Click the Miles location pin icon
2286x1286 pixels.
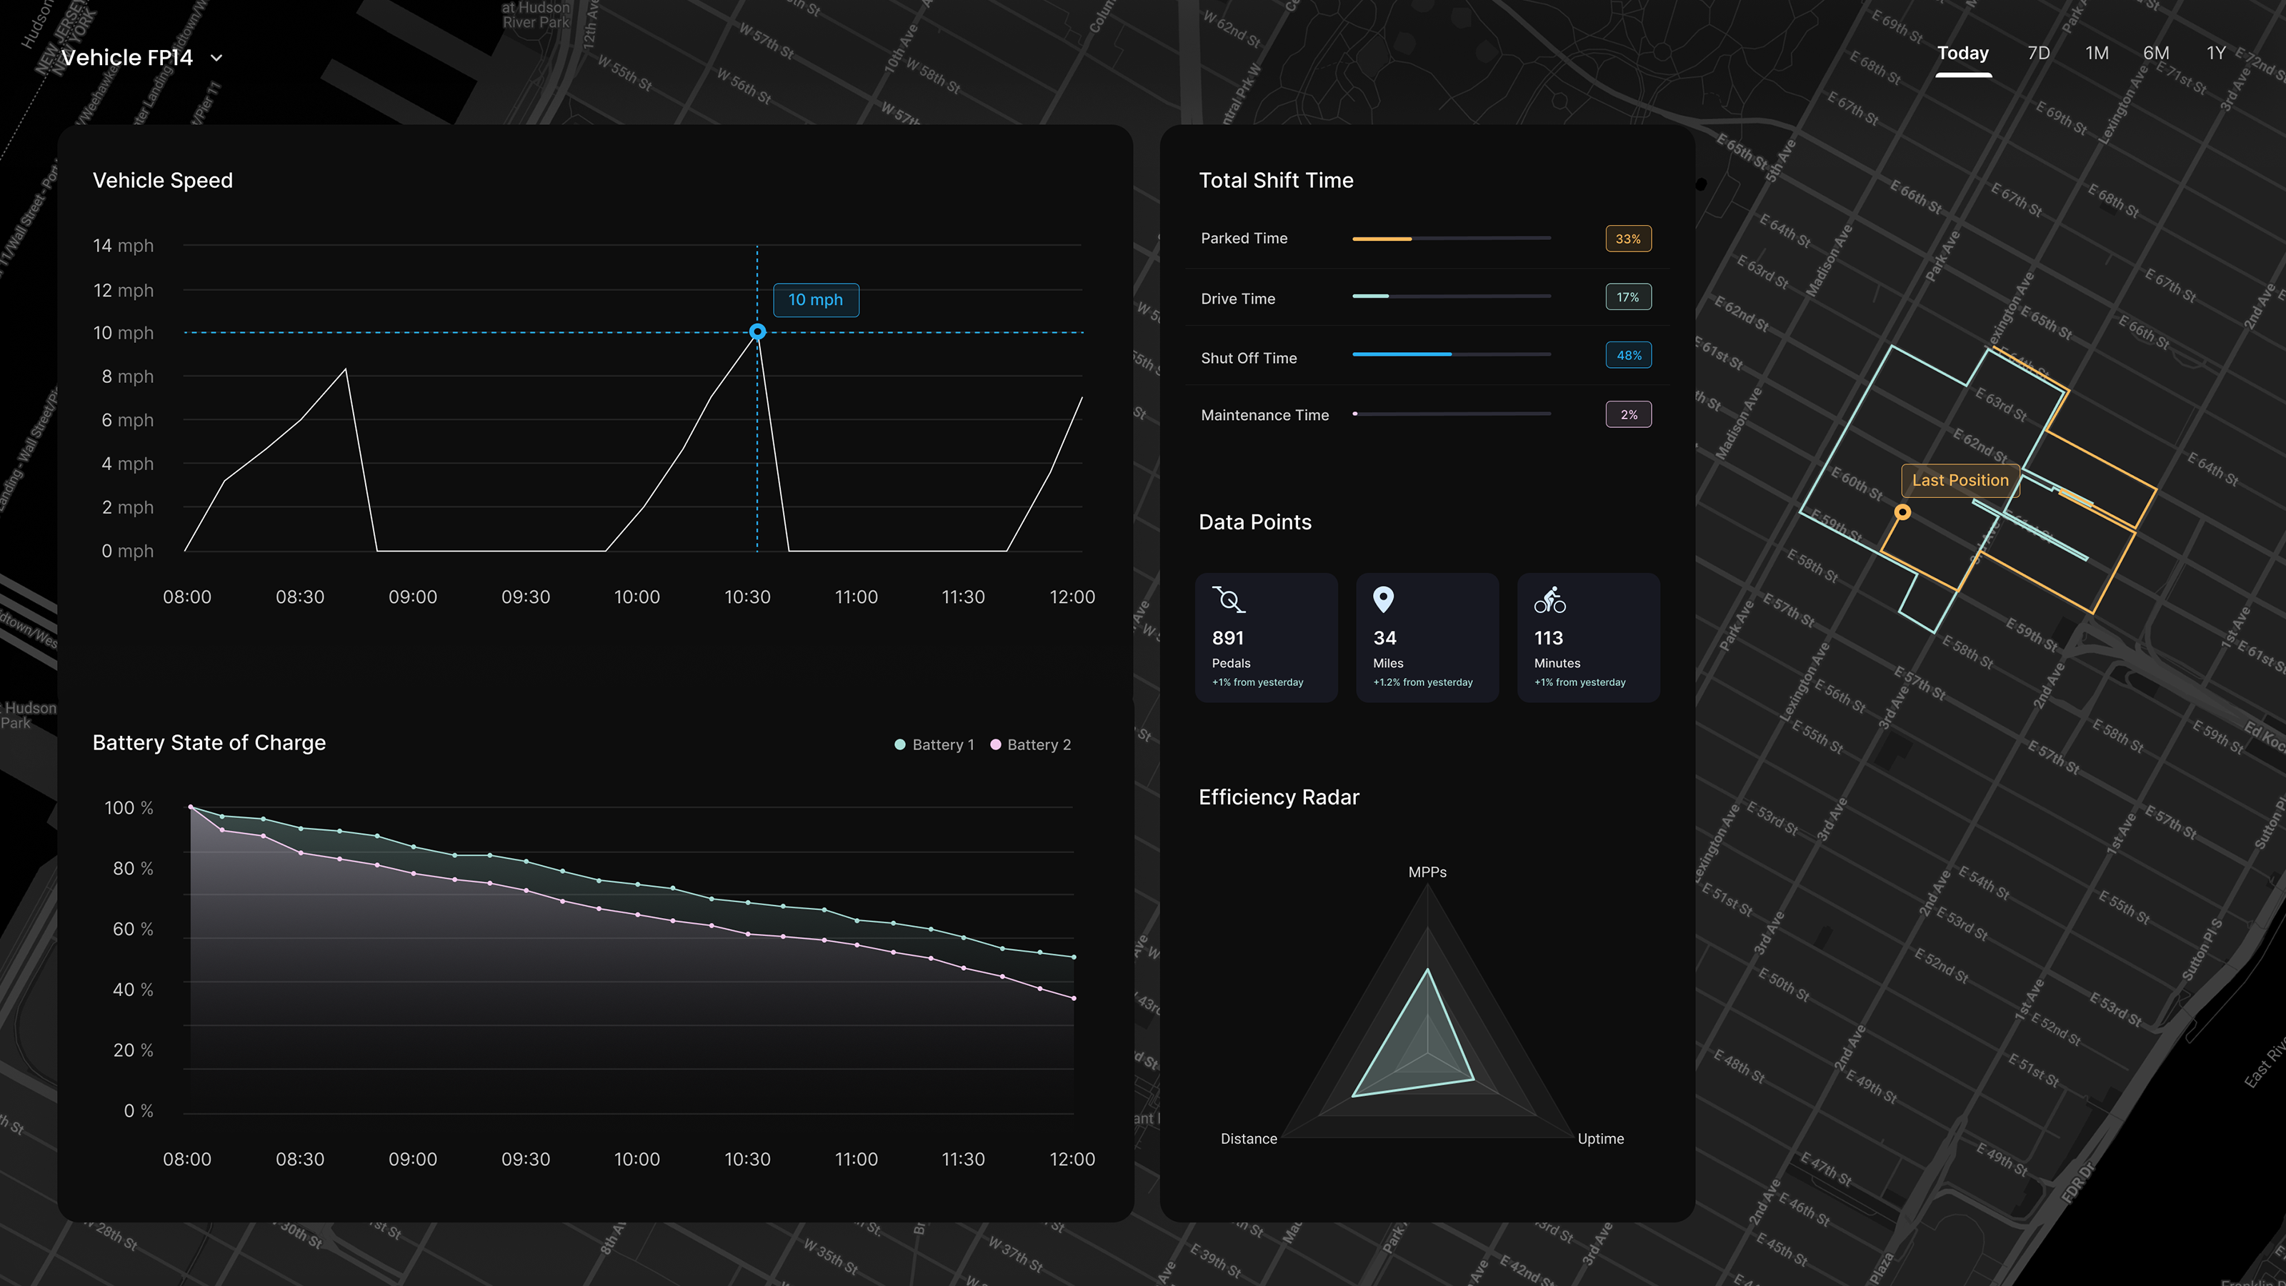pos(1382,600)
